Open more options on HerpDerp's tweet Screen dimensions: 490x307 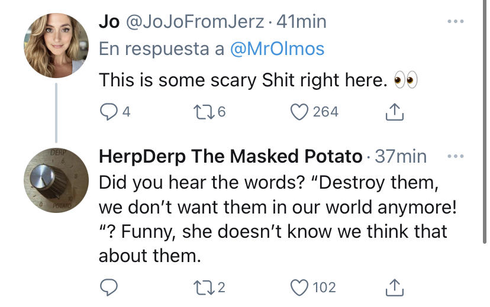(455, 156)
